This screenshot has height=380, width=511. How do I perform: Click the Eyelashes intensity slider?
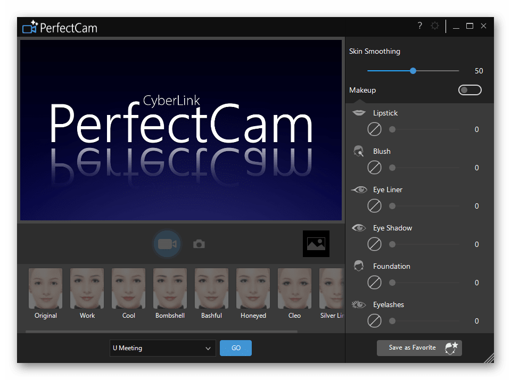coord(424,321)
